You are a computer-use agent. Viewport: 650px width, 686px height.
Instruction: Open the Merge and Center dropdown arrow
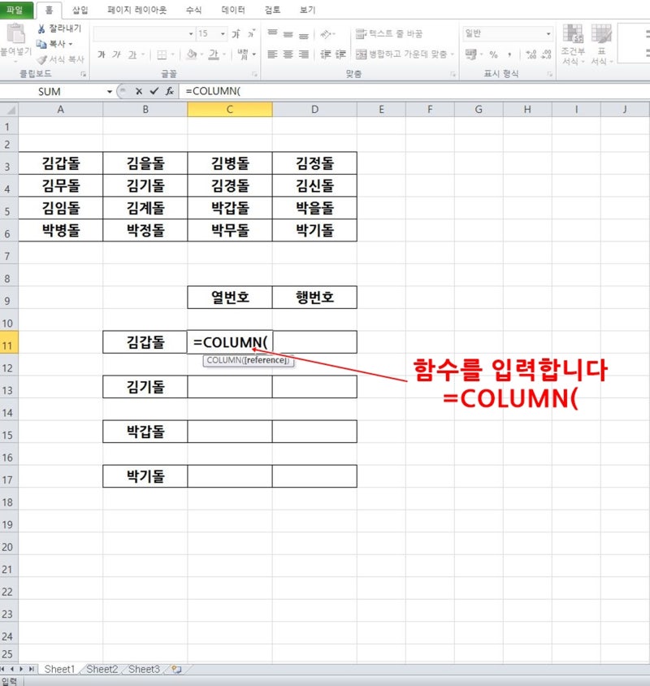pos(453,54)
